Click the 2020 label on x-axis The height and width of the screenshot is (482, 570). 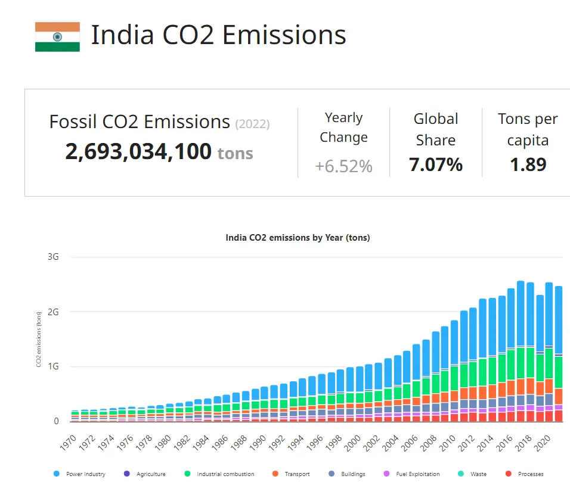pyautogui.click(x=540, y=441)
